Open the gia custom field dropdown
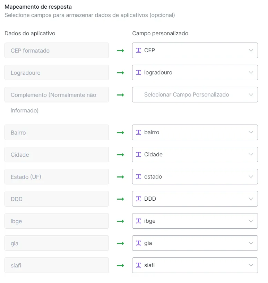Screen dimensions: 268x283 pyautogui.click(x=195, y=243)
